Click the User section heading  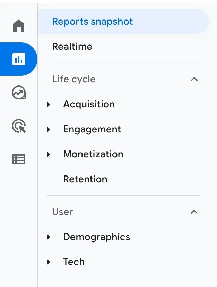tap(62, 212)
